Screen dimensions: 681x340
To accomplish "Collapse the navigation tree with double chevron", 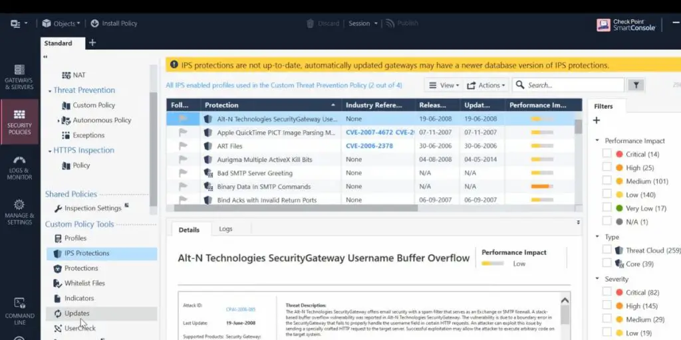I will tap(45, 57).
